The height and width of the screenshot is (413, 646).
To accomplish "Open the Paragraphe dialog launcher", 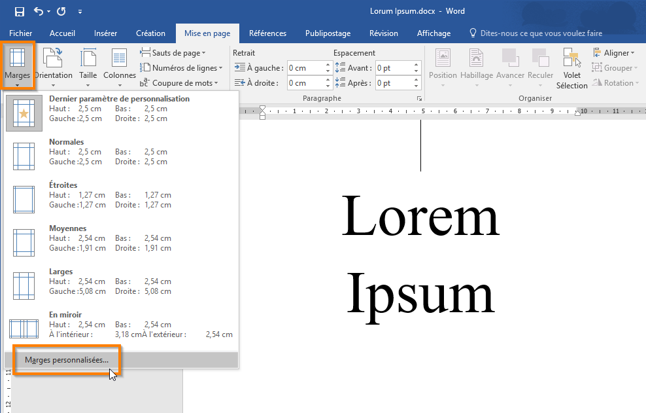I will coord(419,99).
